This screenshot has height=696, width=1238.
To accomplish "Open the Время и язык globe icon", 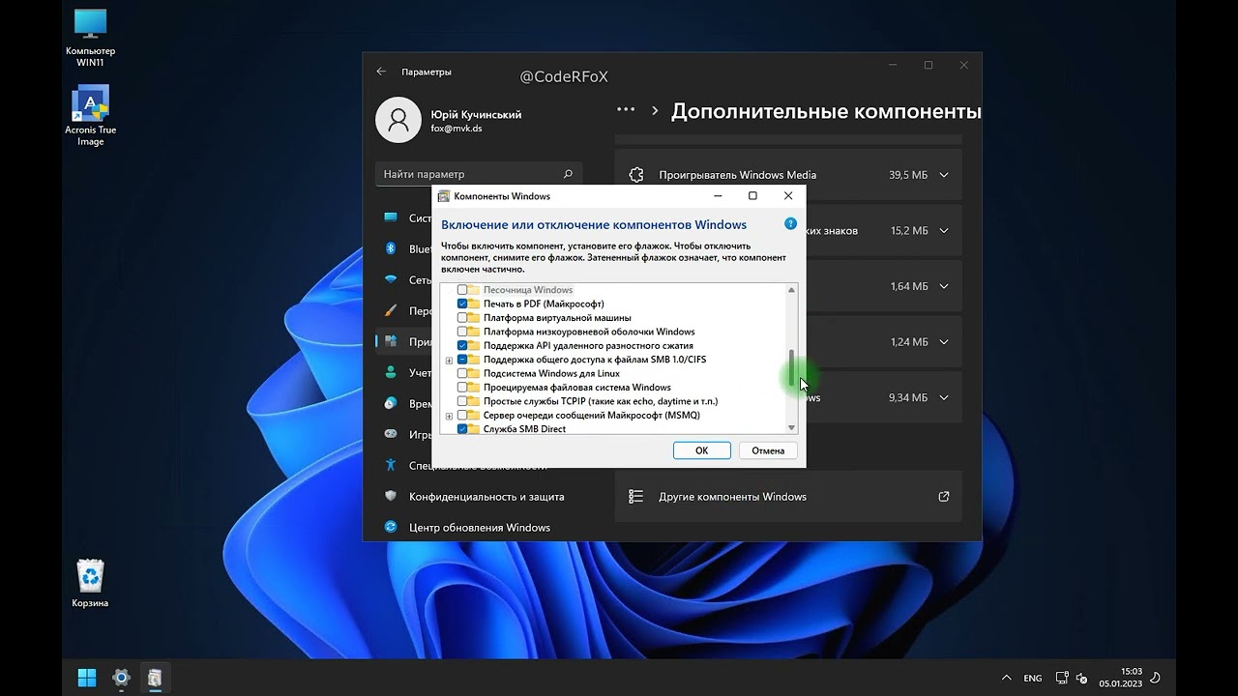I will pos(391,403).
